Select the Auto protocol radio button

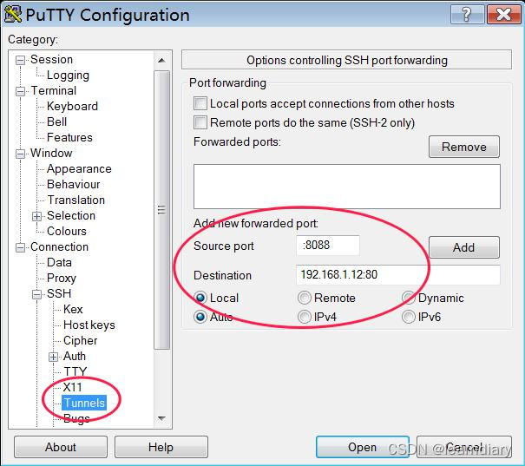[200, 317]
